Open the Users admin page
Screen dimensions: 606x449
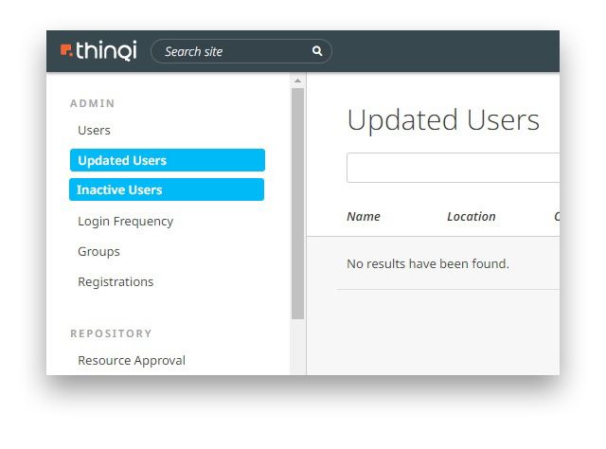94,131
